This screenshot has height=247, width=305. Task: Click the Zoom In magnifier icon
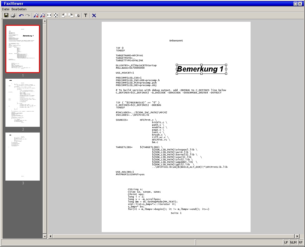[x=36, y=15]
